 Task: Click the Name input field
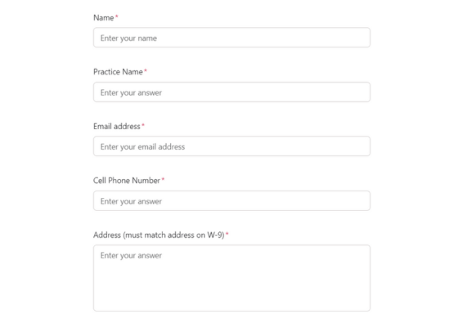point(231,38)
